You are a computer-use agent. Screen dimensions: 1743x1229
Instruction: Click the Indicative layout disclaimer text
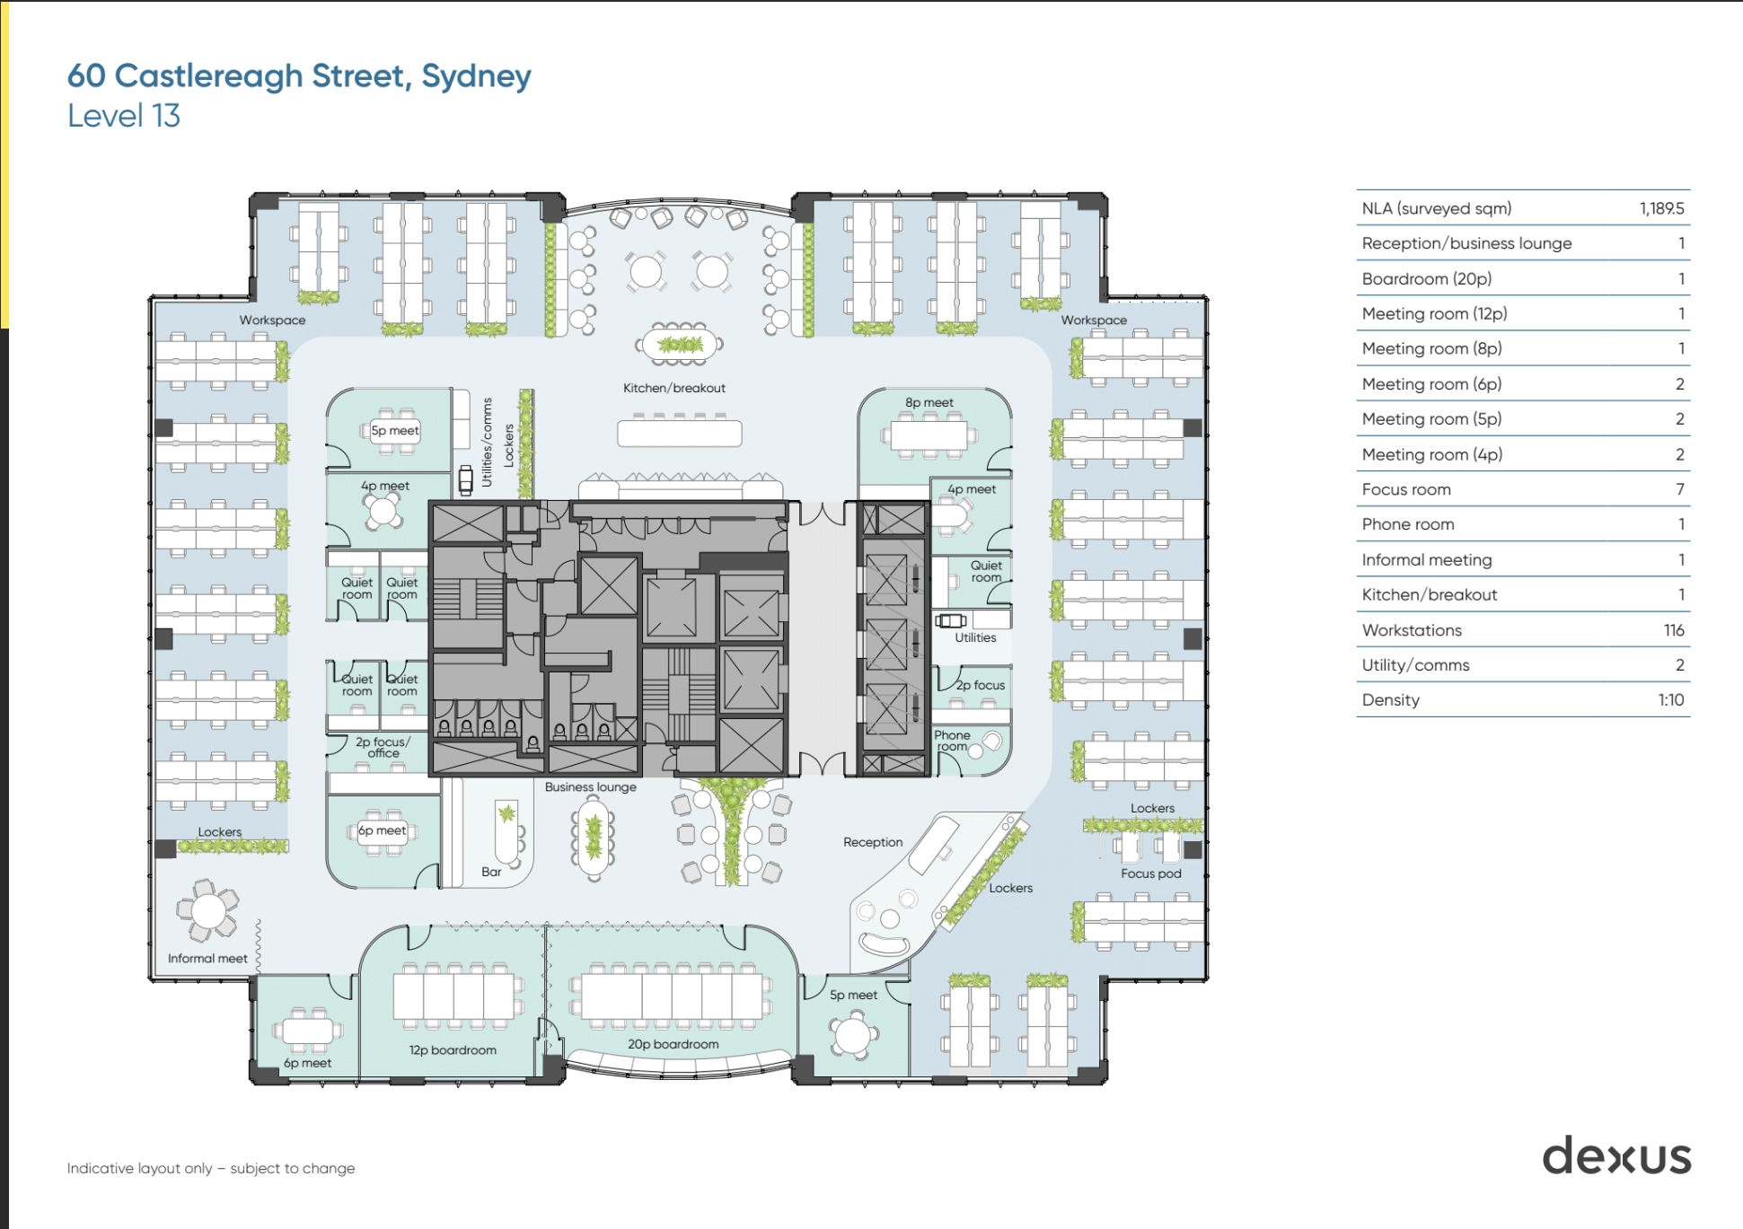[x=210, y=1169]
